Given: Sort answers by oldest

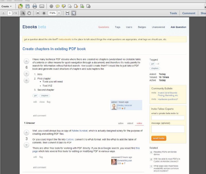Looking at the screenshot, I should pyautogui.click(x=130, y=123).
